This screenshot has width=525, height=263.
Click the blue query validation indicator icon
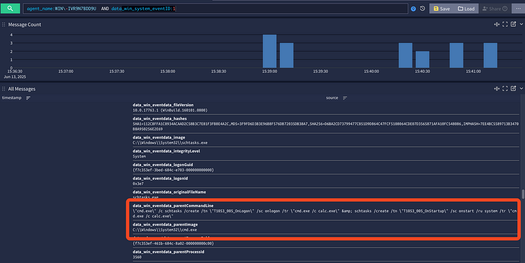pos(413,9)
